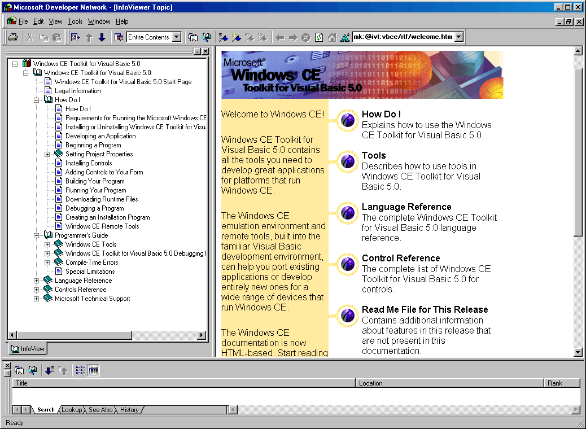Open the Window menu
Viewport: 586px width, 429px height.
99,21
